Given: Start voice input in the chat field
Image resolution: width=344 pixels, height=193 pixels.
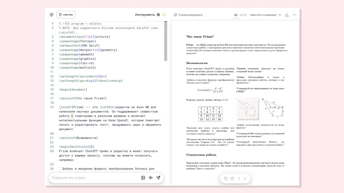Looking at the screenshot, I should coord(150,178).
